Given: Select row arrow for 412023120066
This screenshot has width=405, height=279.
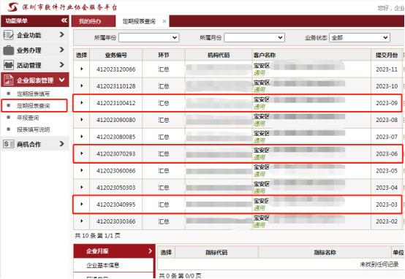Looking at the screenshot, I should coord(82,69).
